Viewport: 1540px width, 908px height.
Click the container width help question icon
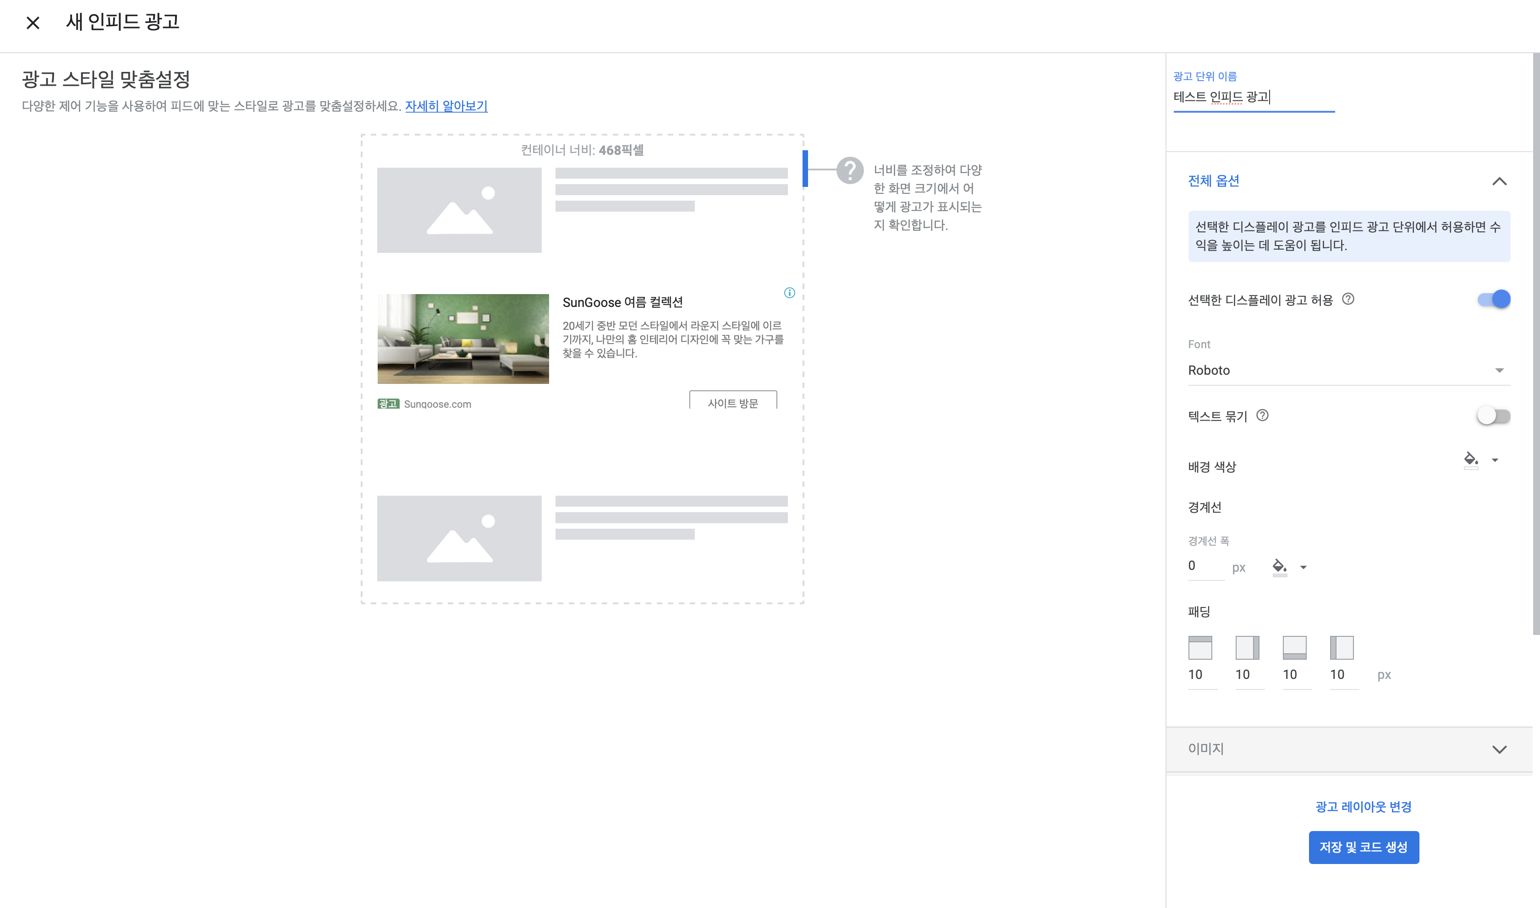coord(850,170)
